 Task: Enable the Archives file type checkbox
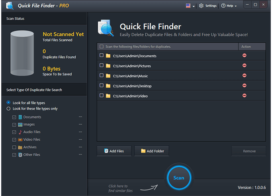(14, 147)
